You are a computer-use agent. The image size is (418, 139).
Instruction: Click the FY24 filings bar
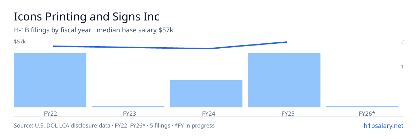pyautogui.click(x=206, y=94)
